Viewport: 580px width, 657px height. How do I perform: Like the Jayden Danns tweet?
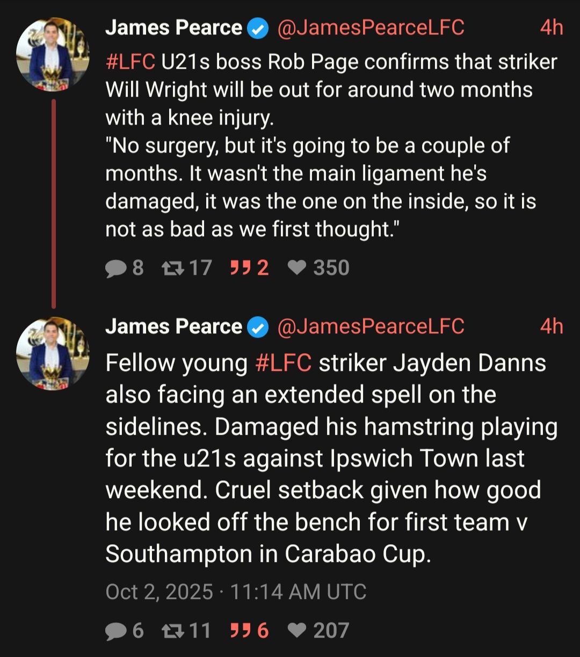pos(297,631)
